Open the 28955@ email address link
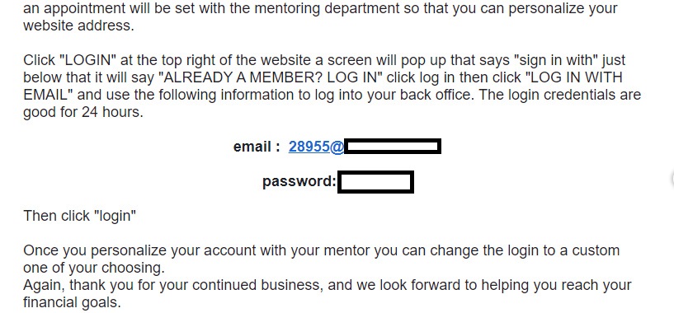Screen dimensions: 674x313 (x=316, y=147)
